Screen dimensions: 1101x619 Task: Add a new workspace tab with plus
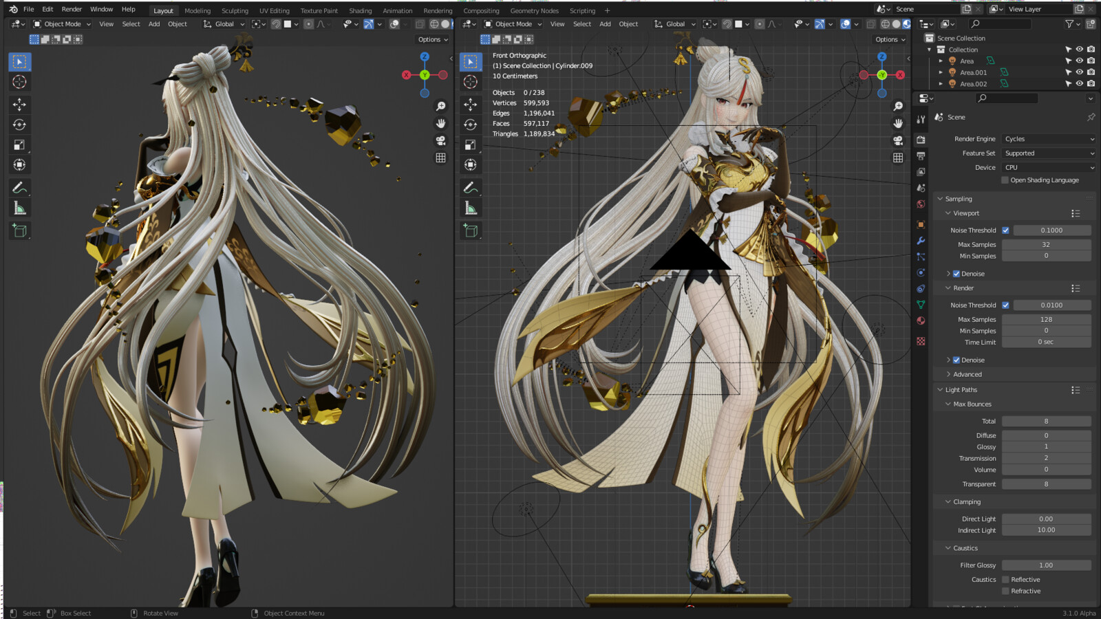click(x=607, y=11)
